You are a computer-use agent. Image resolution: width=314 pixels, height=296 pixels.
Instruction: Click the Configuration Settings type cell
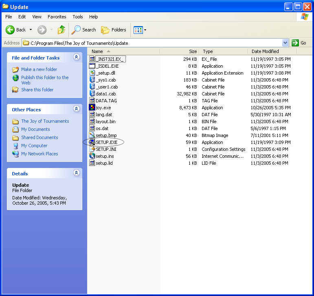[224, 149]
